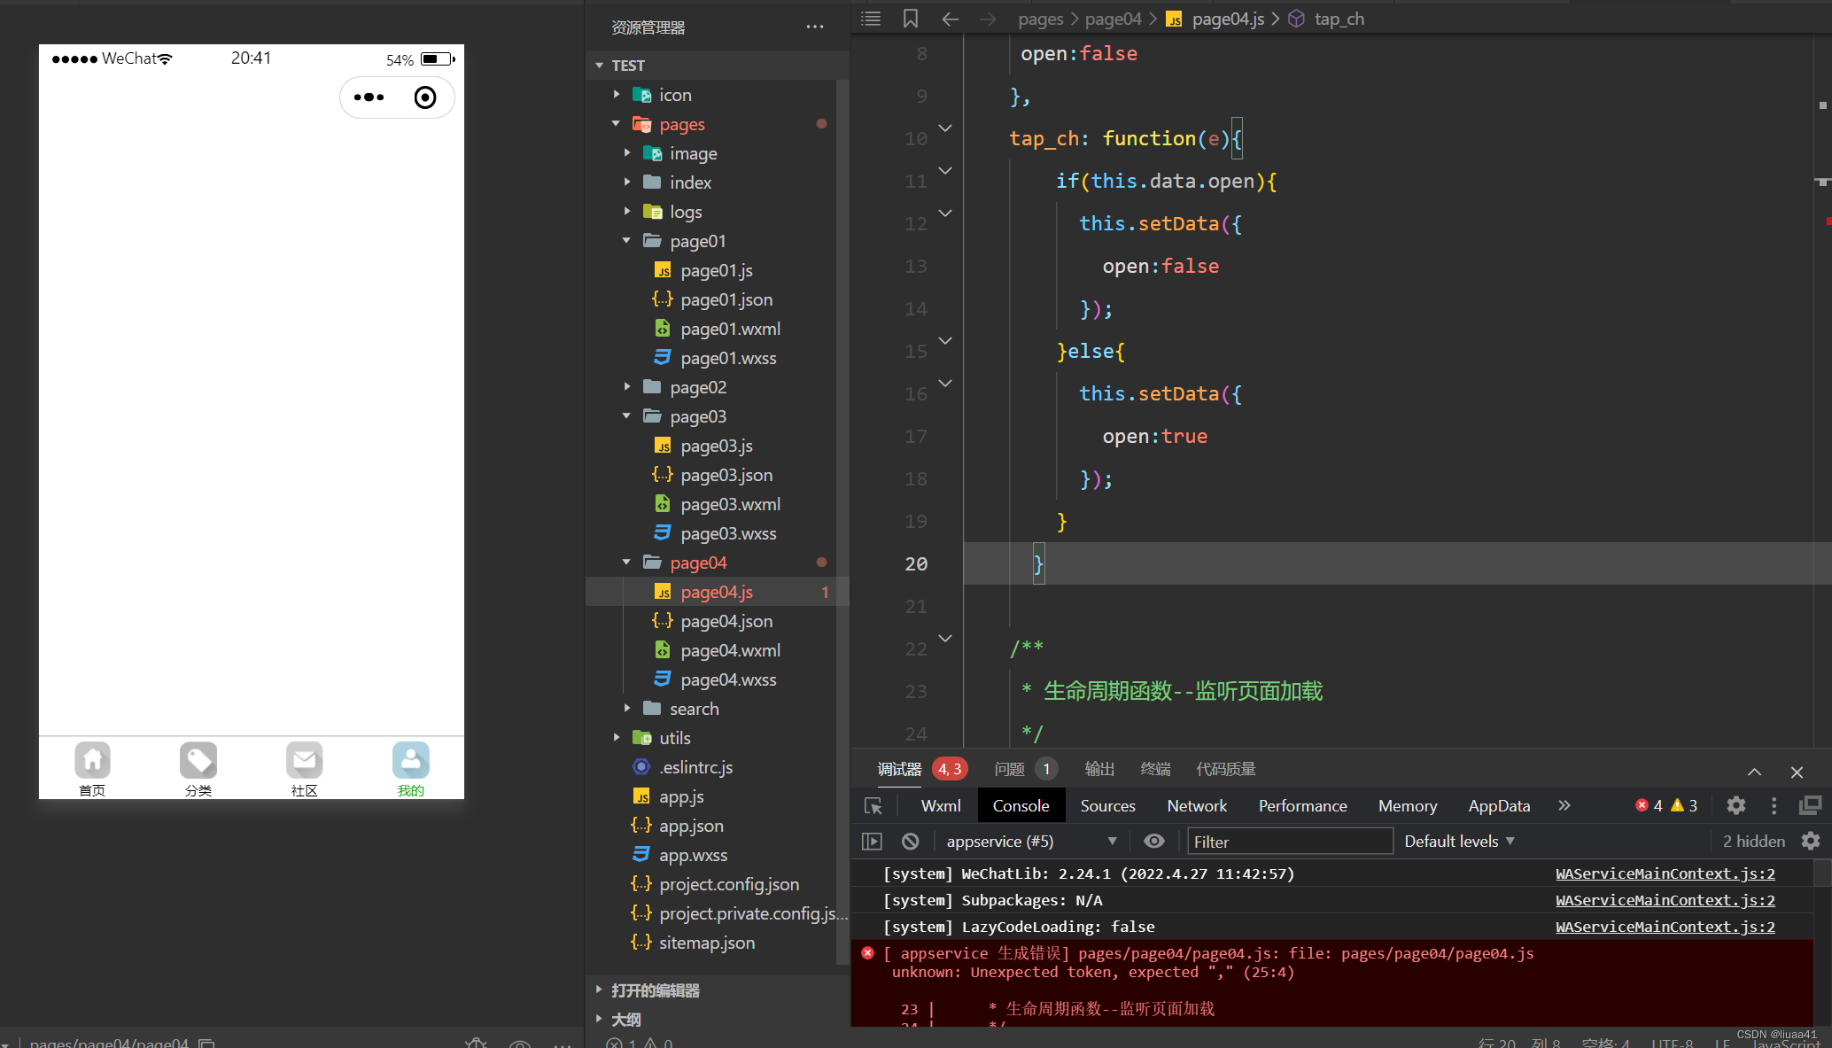Close the debugger panel

1797,772
